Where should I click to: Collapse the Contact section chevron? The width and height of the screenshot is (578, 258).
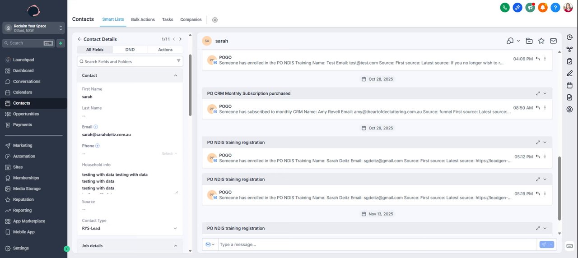click(176, 75)
